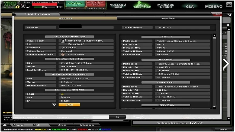Click the Contagem do Inventário counter bar
This screenshot has width=235, height=132.
181,123
